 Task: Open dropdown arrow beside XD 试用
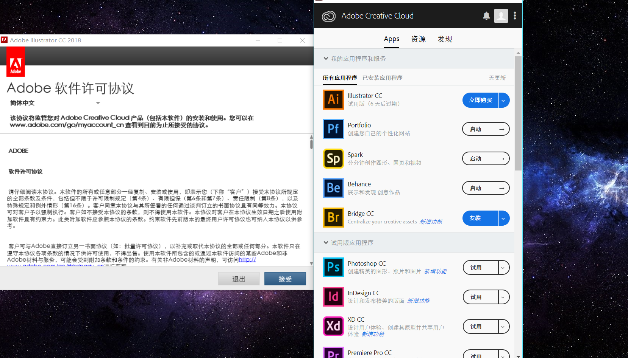click(x=503, y=327)
